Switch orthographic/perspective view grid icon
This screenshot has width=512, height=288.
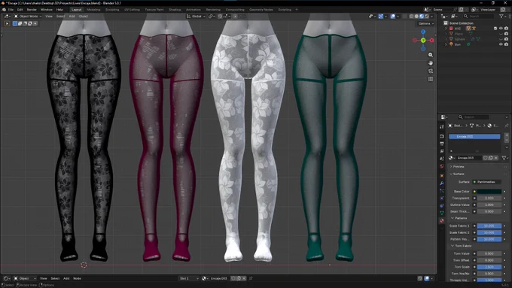[x=431, y=79]
